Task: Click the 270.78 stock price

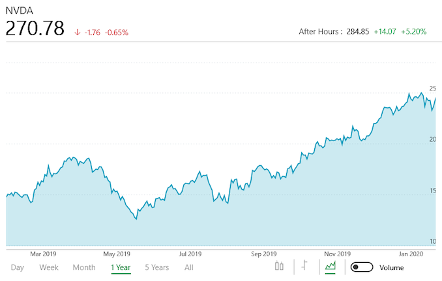Action: (x=35, y=30)
